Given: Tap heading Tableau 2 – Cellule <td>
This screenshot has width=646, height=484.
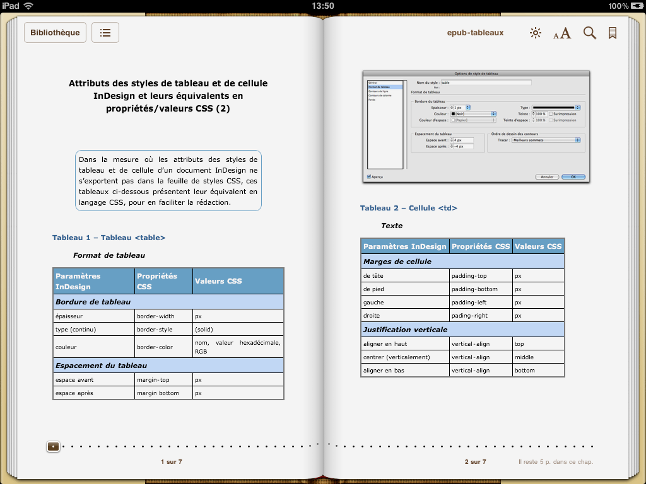Looking at the screenshot, I should click(x=409, y=208).
